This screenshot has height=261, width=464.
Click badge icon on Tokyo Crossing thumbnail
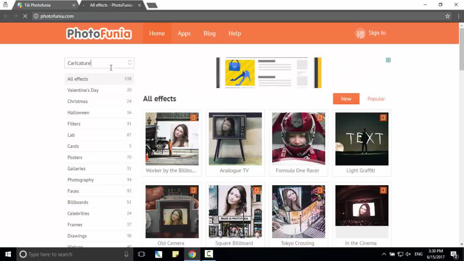(320, 190)
